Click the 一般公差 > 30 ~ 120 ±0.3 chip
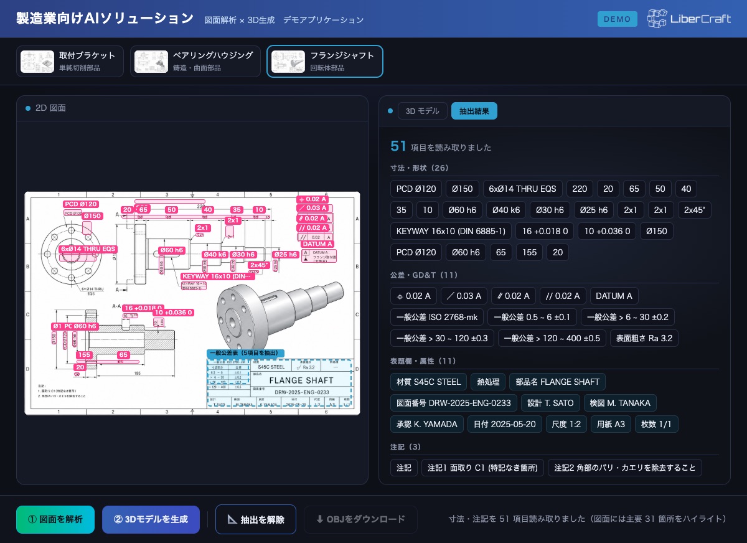This screenshot has width=747, height=543. tap(443, 339)
